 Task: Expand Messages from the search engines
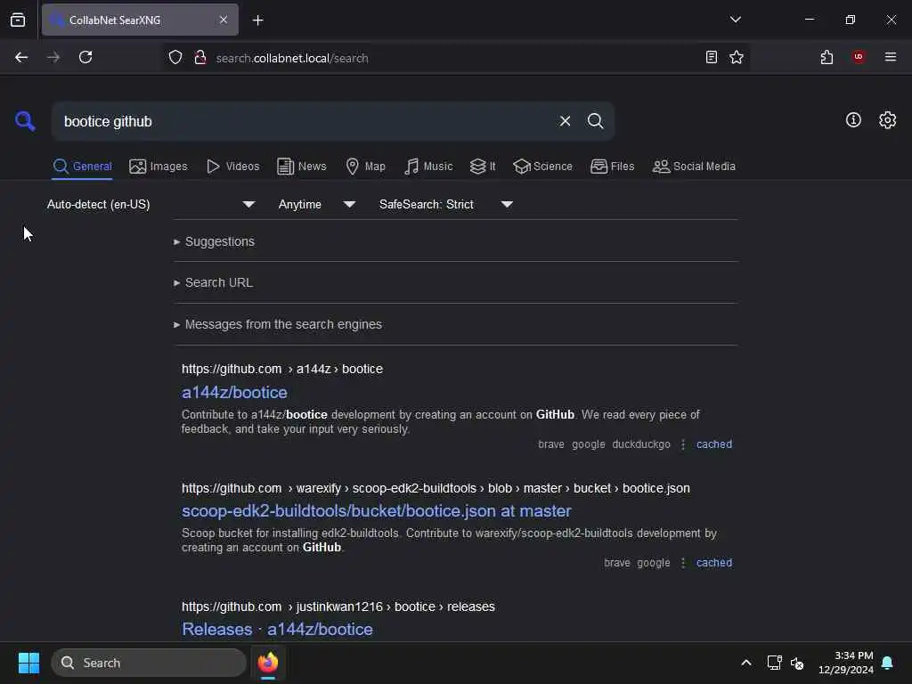click(x=278, y=324)
